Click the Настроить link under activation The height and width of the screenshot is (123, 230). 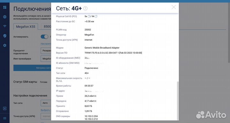(46, 44)
